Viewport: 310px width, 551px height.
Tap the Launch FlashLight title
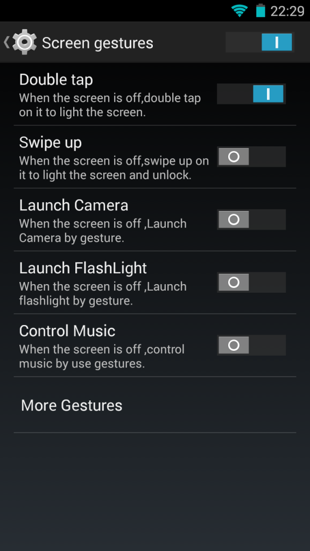pyautogui.click(x=83, y=269)
